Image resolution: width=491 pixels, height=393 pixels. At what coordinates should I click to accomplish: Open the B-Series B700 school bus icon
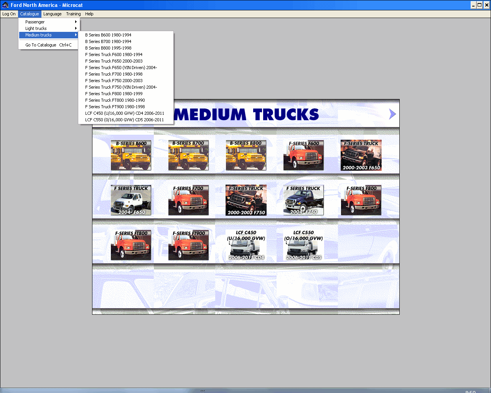pyautogui.click(x=188, y=155)
